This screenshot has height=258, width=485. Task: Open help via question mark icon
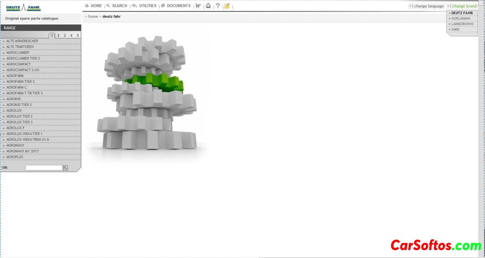tap(218, 6)
